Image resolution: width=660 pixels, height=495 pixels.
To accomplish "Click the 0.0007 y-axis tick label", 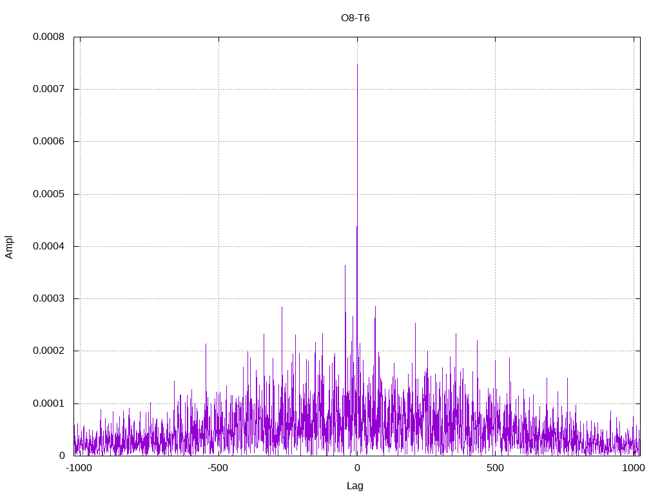I will 49,89.
